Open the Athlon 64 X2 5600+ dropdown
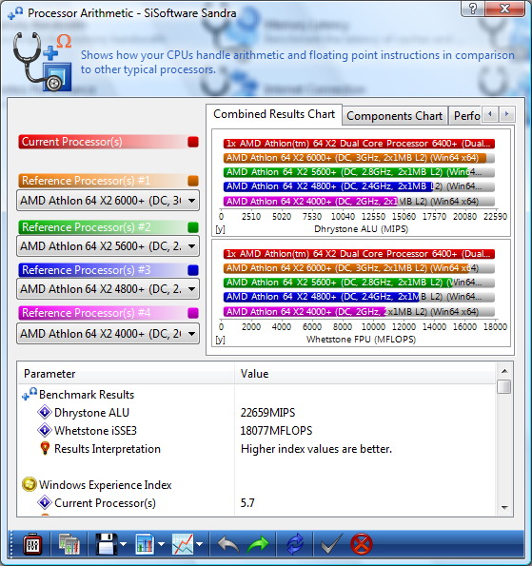The width and height of the screenshot is (532, 566). pos(108,246)
